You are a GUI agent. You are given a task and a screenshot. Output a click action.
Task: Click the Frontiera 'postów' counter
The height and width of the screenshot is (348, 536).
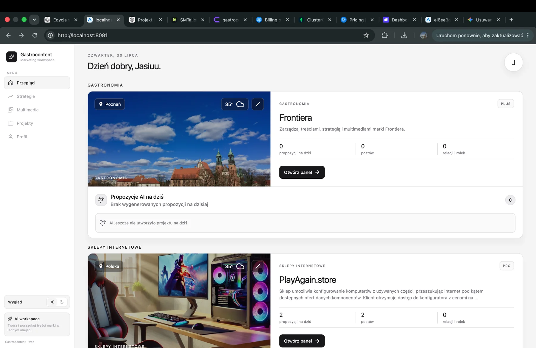tap(367, 149)
